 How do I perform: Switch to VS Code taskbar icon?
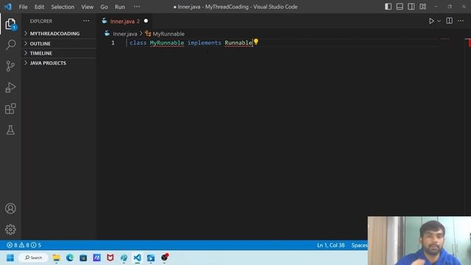[x=138, y=258]
